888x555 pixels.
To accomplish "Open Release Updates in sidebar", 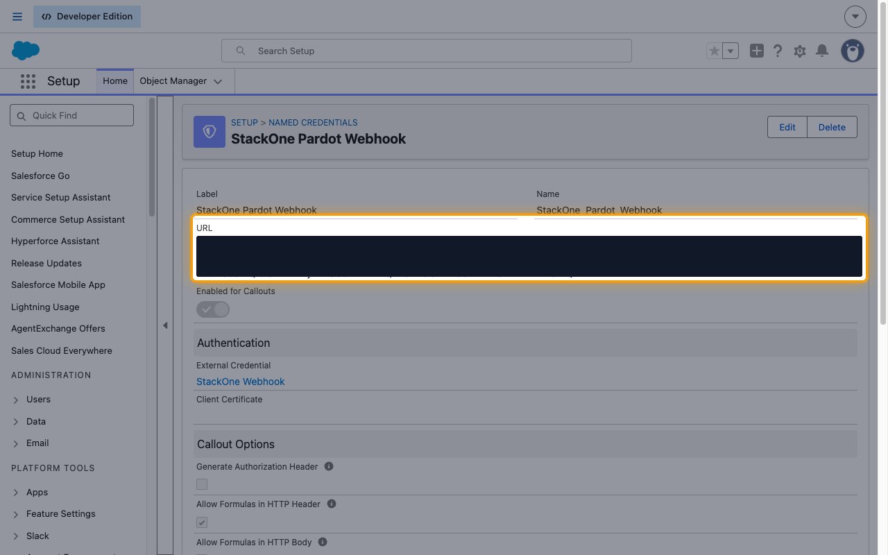I will point(46,264).
